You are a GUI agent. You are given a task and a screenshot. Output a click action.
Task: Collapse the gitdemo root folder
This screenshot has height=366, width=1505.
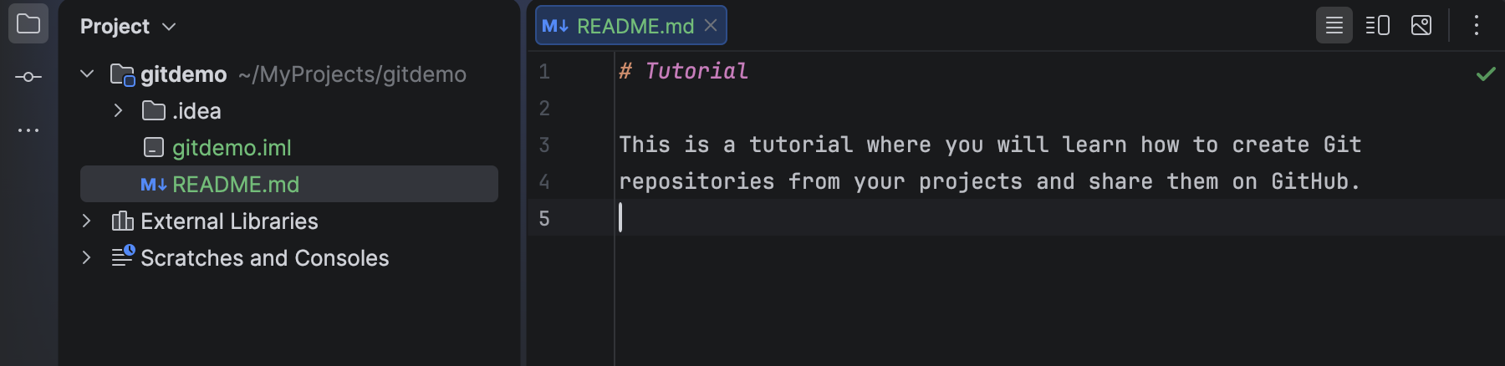[x=87, y=74]
